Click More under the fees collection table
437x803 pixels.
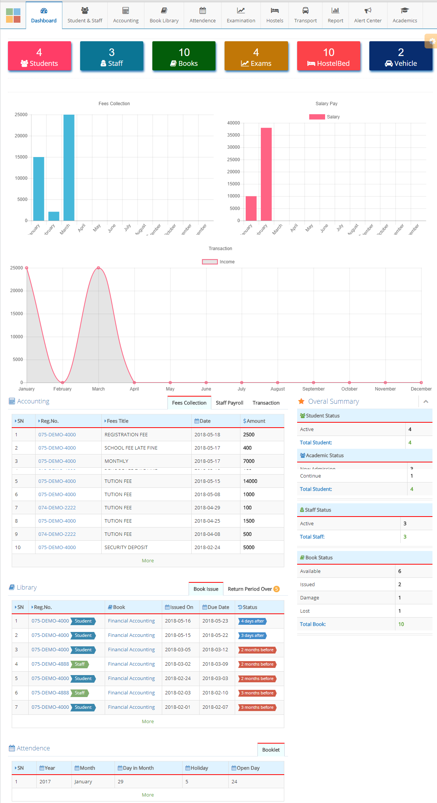[148, 560]
